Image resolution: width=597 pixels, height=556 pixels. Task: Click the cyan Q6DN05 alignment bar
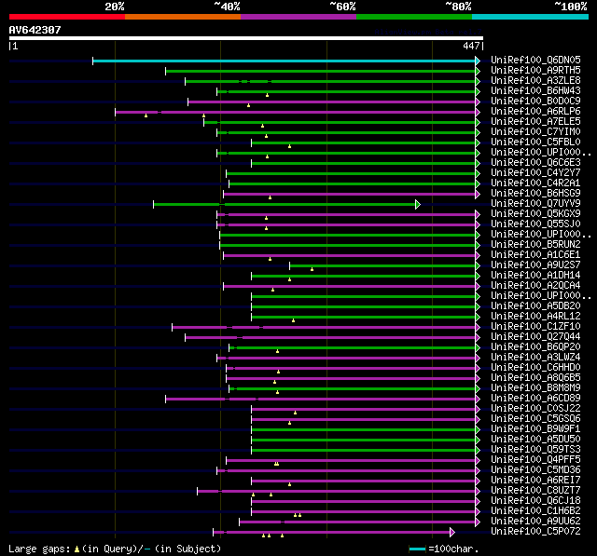pyautogui.click(x=284, y=61)
